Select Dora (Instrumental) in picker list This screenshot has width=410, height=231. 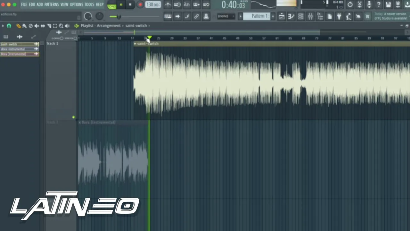click(x=20, y=54)
